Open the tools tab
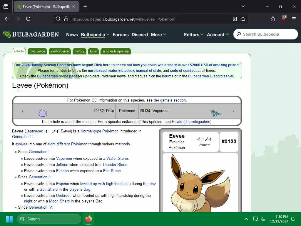 point(93,51)
